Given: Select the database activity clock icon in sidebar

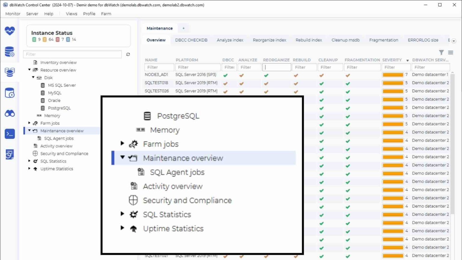Looking at the screenshot, I should click(9, 93).
